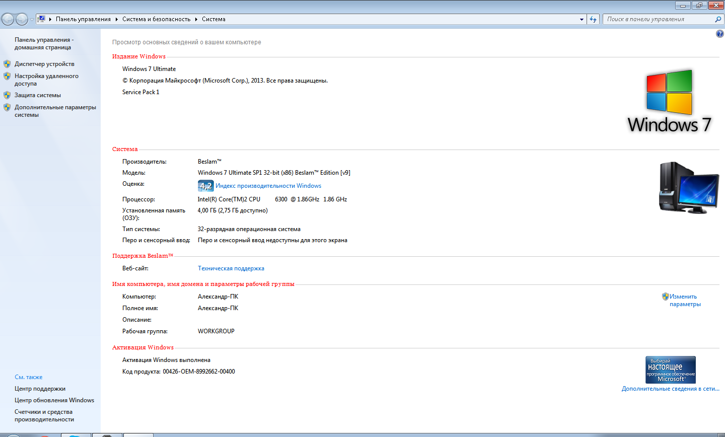Open 'Дополнительные параметры системы'
This screenshot has width=725, height=437.
(55, 111)
